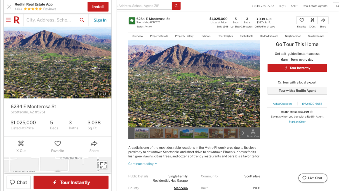Sign In on the mobile view
This screenshot has width=339, height=191.
pyautogui.click(x=100, y=20)
